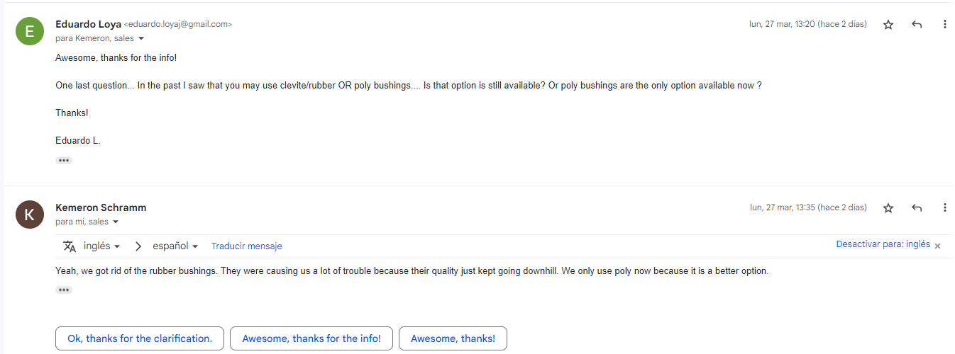This screenshot has height=354, width=955.
Task: Reply to Eduardo Loya's email
Action: click(917, 25)
